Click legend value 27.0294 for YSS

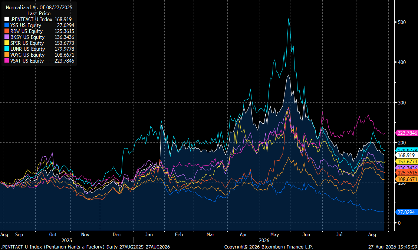66,25
